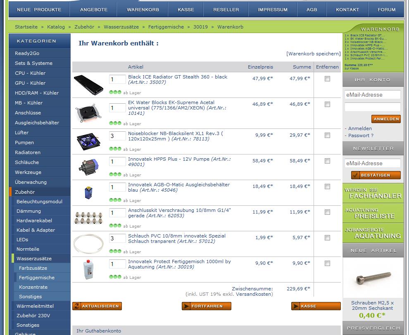Open Konzentrate subcategory
The image size is (409, 335).
[x=42, y=287]
